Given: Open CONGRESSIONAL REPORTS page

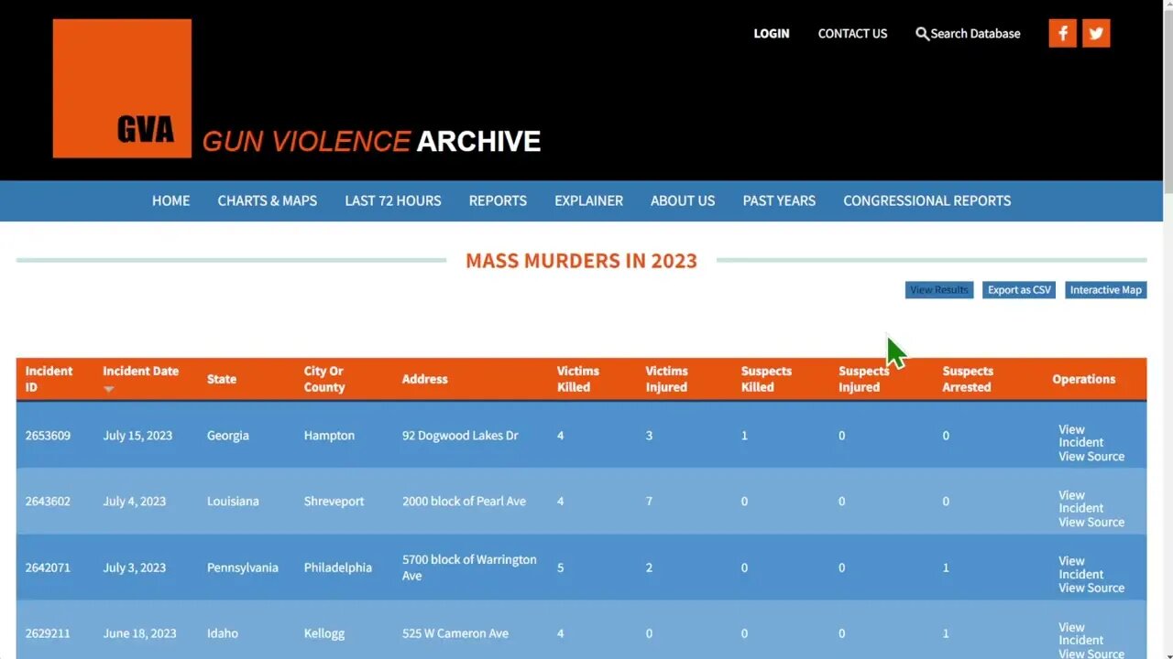Looking at the screenshot, I should [x=927, y=200].
